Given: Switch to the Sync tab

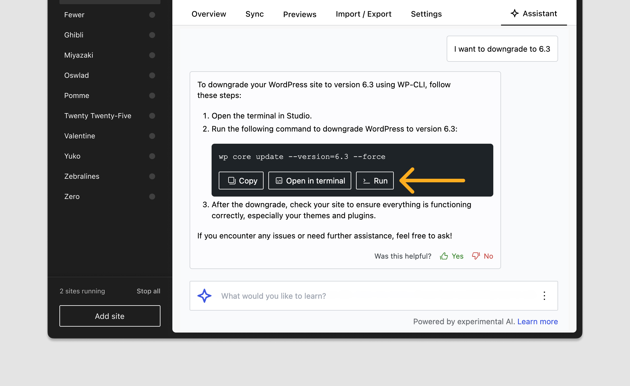Looking at the screenshot, I should click(x=254, y=14).
